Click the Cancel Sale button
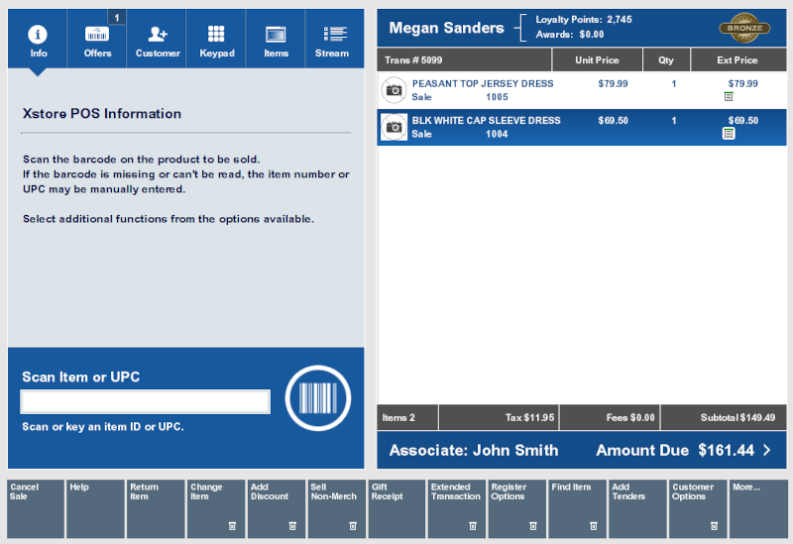 coord(36,509)
